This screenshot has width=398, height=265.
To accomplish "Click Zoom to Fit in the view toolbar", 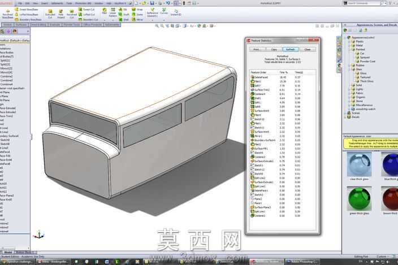I will pyautogui.click(x=157, y=26).
